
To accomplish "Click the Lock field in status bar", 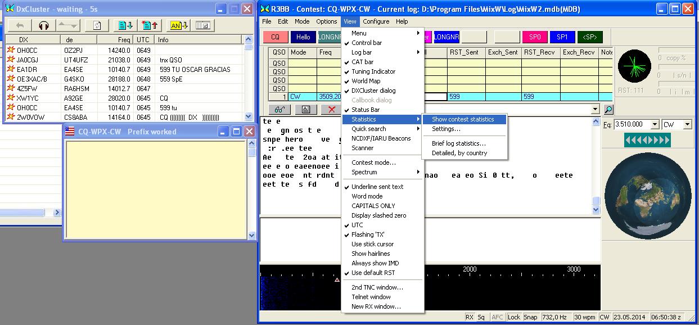I will pyautogui.click(x=513, y=317).
